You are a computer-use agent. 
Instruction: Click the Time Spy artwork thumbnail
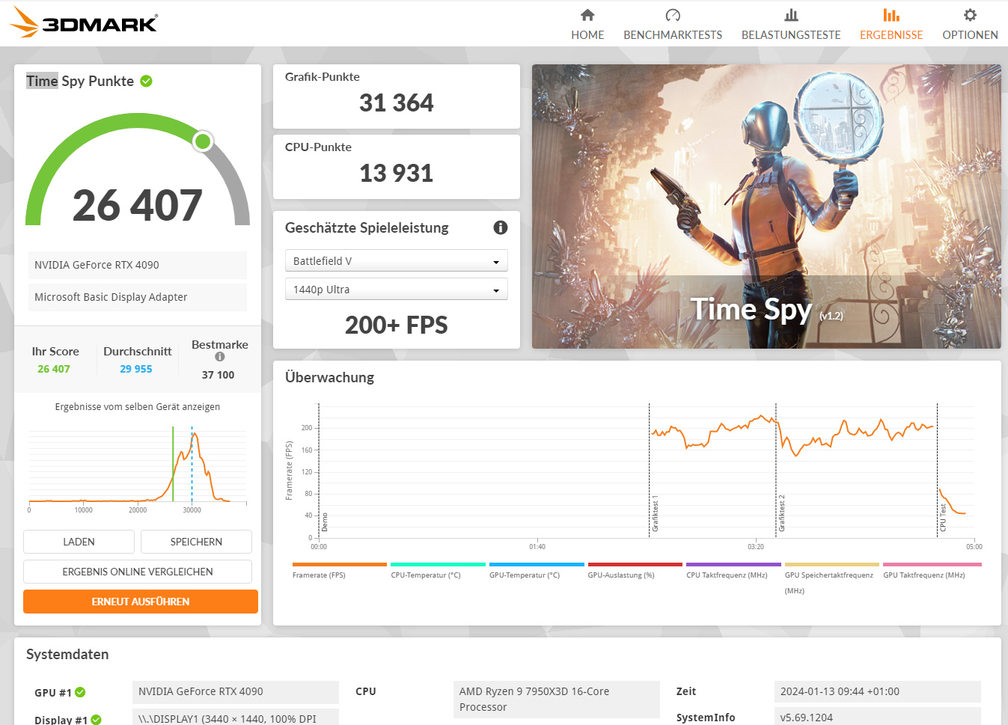[x=766, y=207]
